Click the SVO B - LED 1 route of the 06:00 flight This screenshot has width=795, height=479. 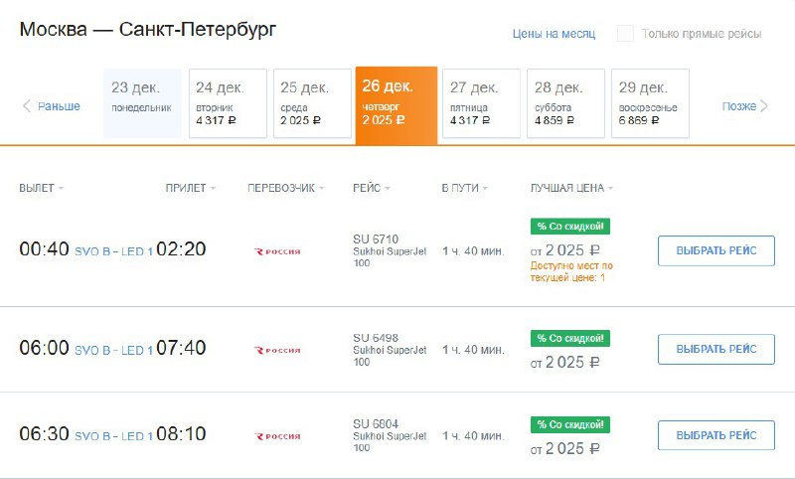[x=113, y=350]
